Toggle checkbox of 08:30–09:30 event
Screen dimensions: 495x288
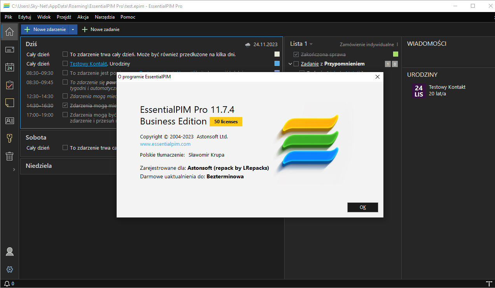[x=65, y=73]
